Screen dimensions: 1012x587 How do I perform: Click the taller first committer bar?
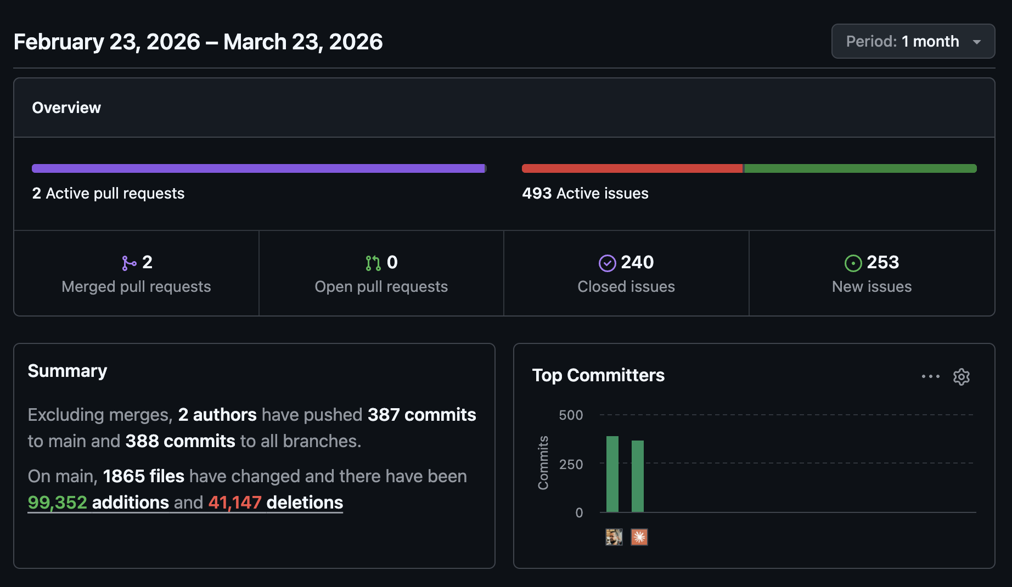(612, 474)
